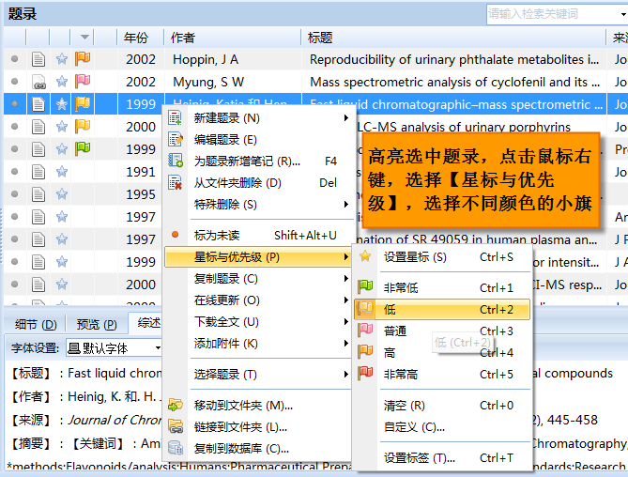Screen dimensions: 628x477
Task: Click the linked document icon on the Myung row
Action: 38,82
